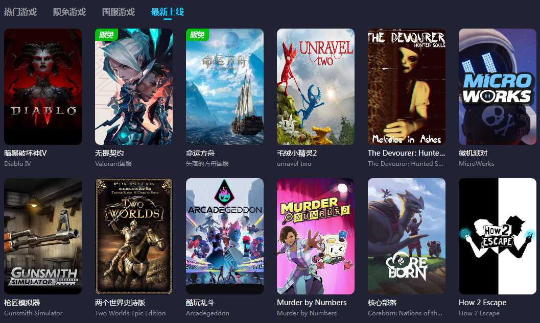The width and height of the screenshot is (540, 323).
Task: Click the Murder by Numbers cover art
Action: pos(316,236)
